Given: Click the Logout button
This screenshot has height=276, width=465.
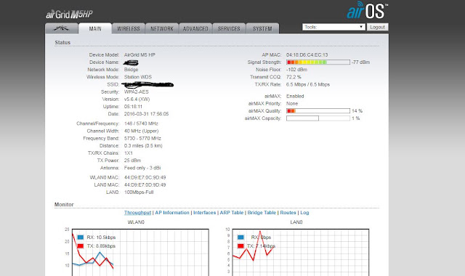Looking at the screenshot, I should coord(377,27).
